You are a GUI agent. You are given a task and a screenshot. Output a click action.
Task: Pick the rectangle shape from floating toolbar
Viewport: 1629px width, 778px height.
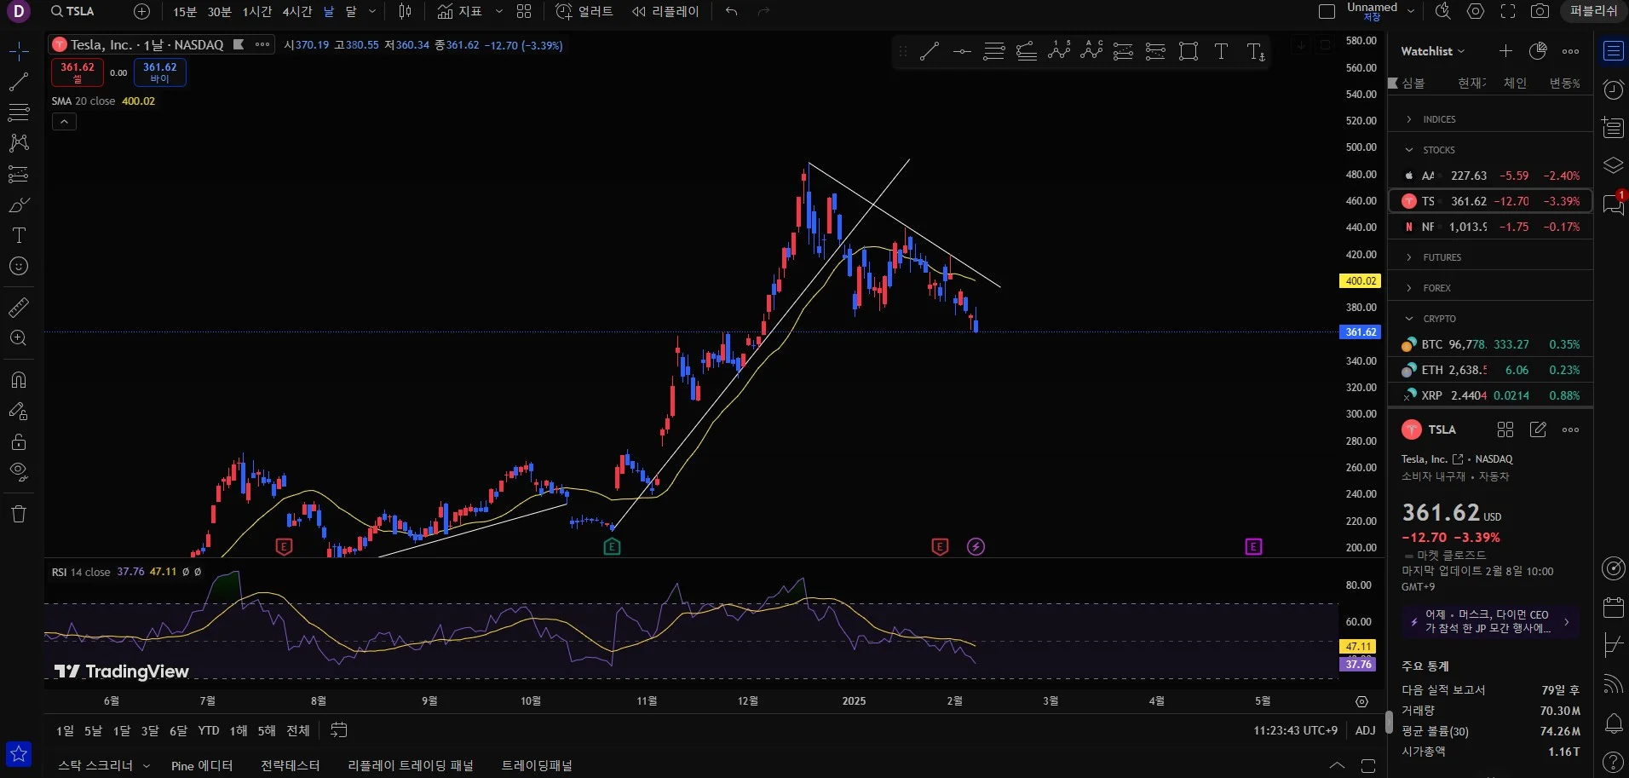tap(1189, 52)
